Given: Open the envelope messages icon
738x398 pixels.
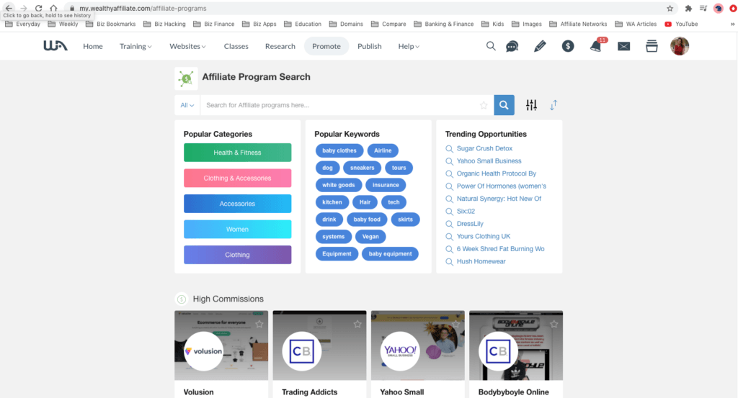Looking at the screenshot, I should tap(623, 46).
